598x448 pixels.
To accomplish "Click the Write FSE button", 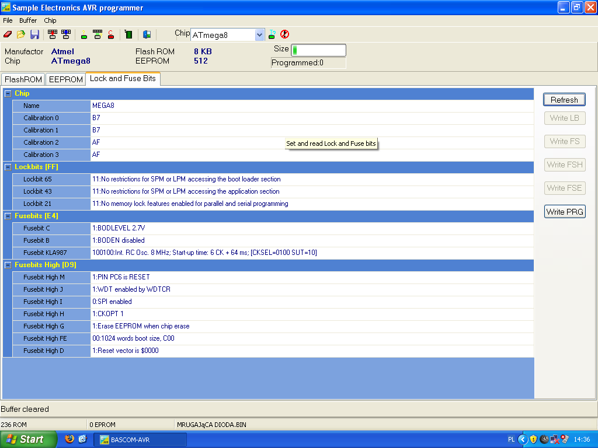I will (x=565, y=188).
